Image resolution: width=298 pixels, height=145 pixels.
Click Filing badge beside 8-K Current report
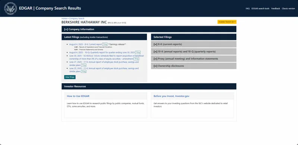105,44
